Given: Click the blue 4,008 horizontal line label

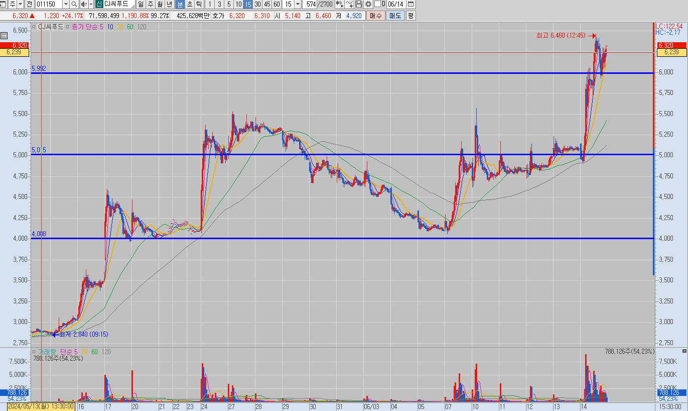Looking at the screenshot, I should pos(39,234).
